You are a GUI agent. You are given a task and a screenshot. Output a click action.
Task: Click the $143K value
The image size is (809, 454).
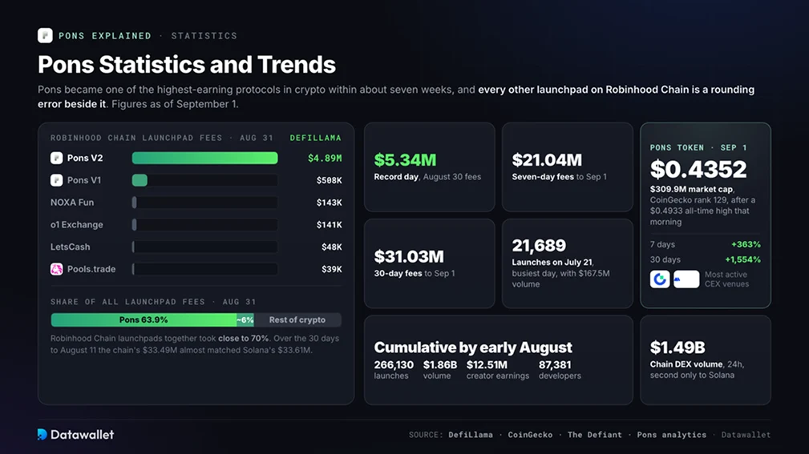330,203
